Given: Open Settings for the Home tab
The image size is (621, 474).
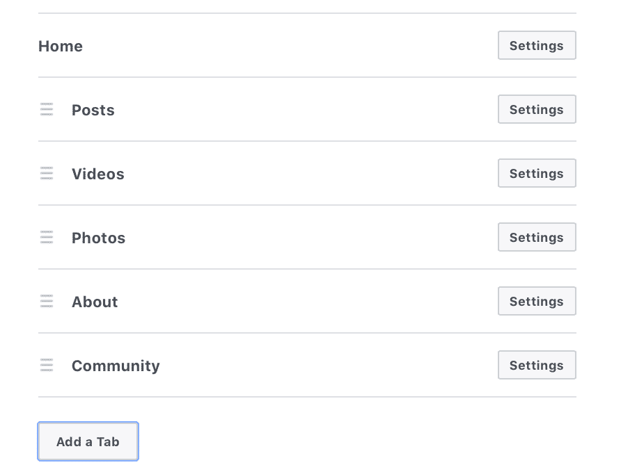Looking at the screenshot, I should coord(536,46).
